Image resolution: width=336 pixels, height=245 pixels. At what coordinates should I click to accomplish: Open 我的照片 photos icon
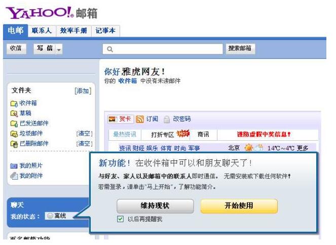tap(14, 166)
